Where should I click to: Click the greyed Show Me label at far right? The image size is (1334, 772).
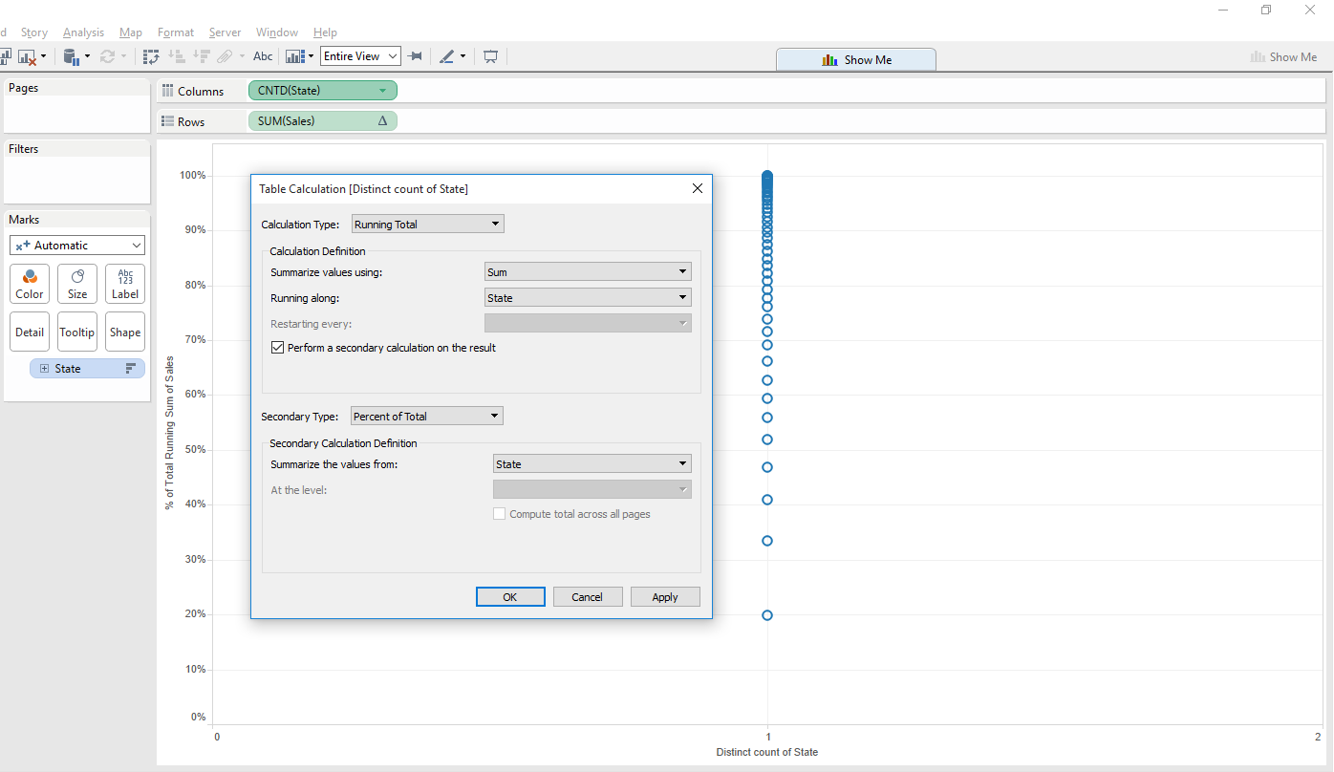pos(1283,57)
